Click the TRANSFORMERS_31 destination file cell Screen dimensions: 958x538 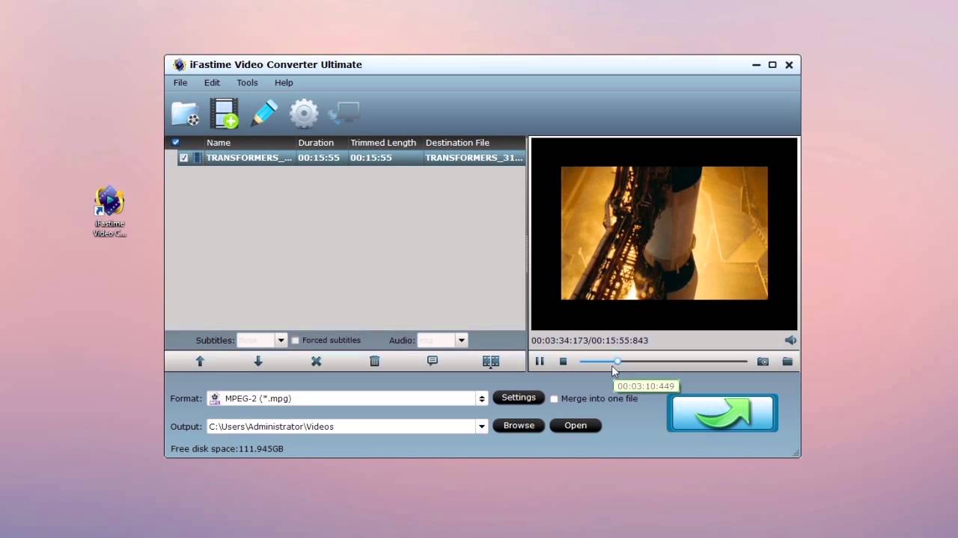point(475,158)
